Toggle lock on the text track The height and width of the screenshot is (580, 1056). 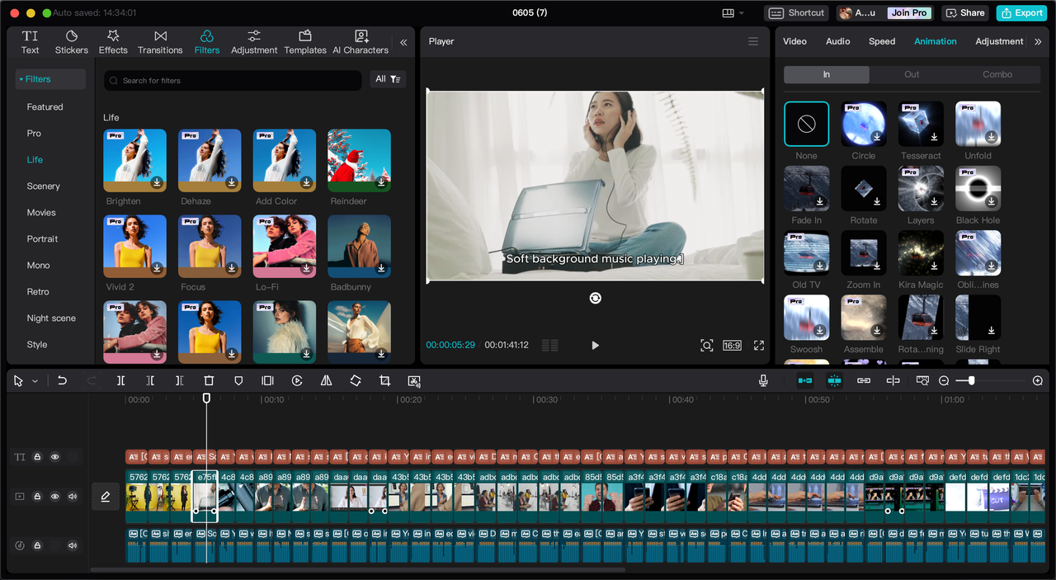37,456
